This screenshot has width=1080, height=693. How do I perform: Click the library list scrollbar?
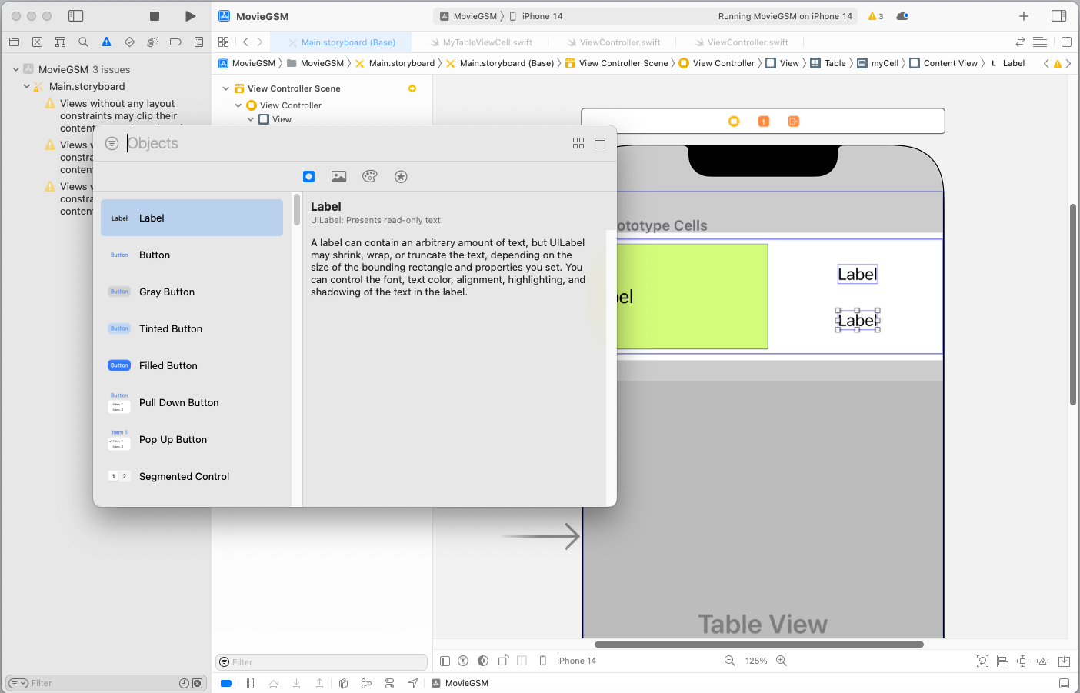(x=297, y=209)
